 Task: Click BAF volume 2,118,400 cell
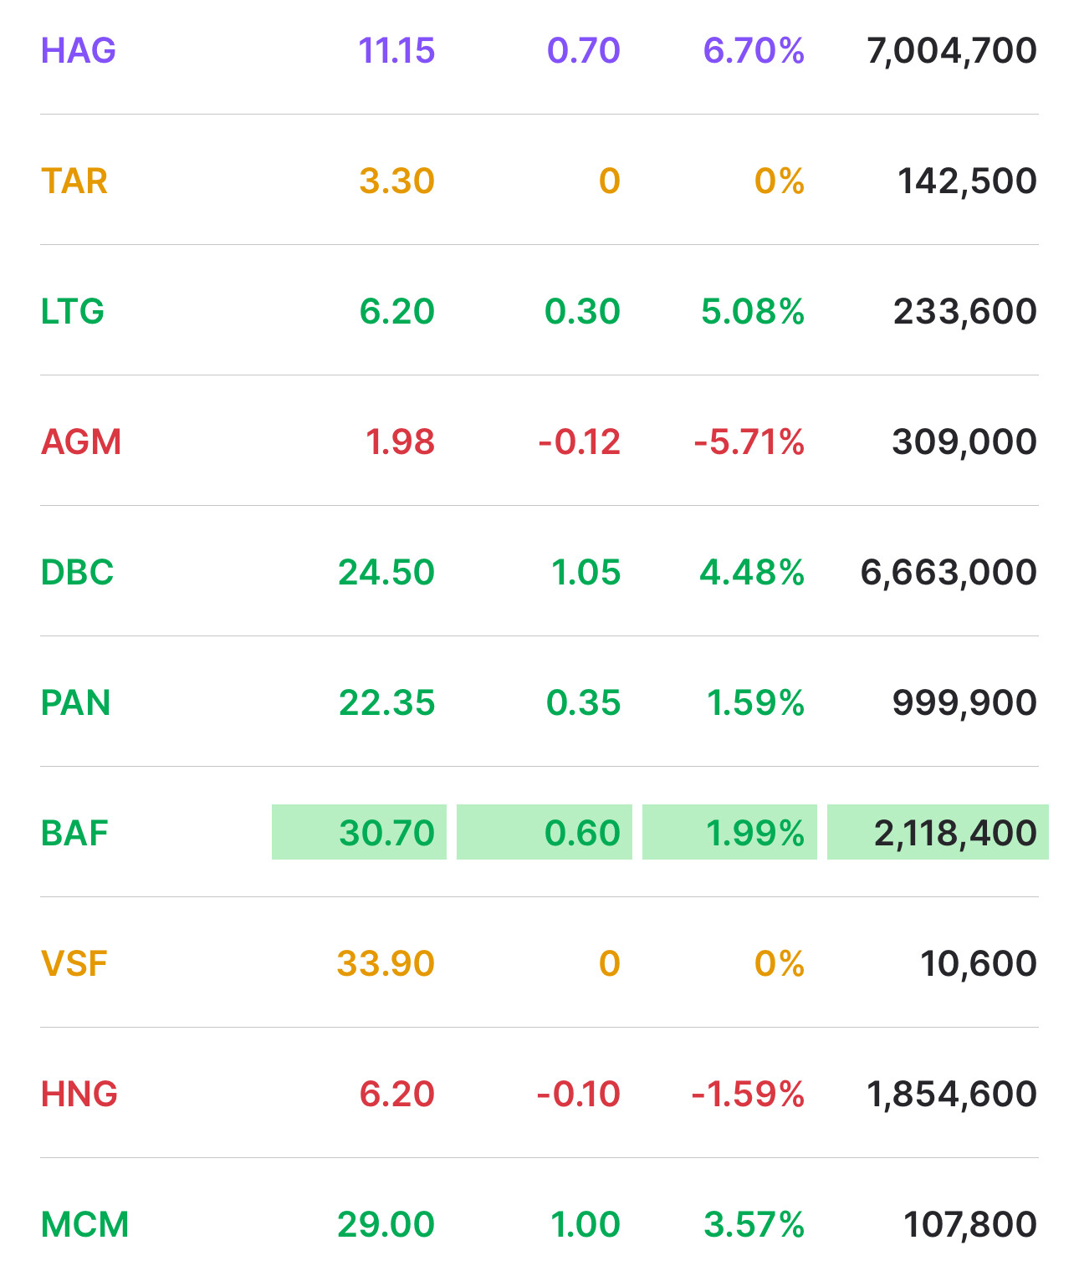pos(938,833)
